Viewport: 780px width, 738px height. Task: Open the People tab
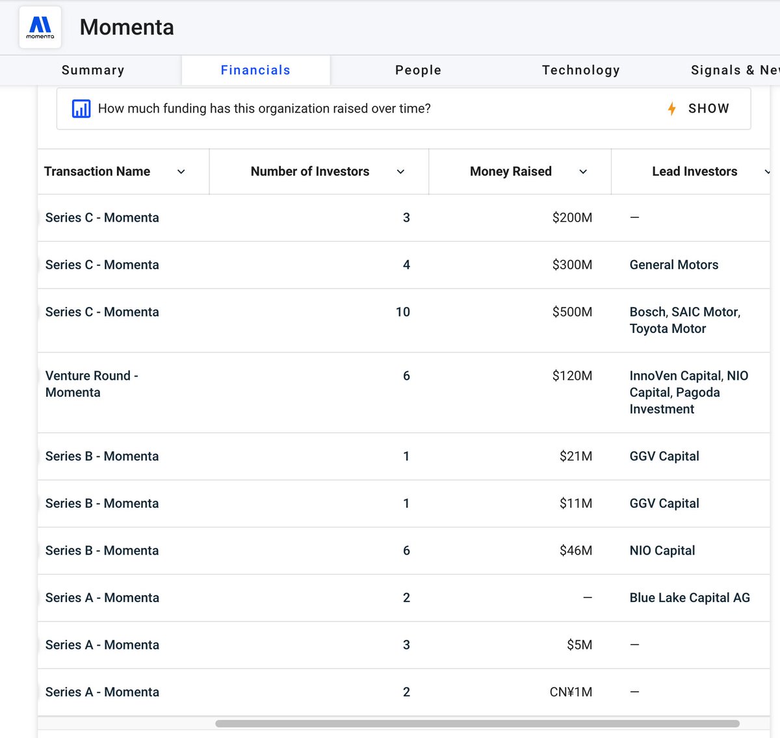[x=418, y=70]
